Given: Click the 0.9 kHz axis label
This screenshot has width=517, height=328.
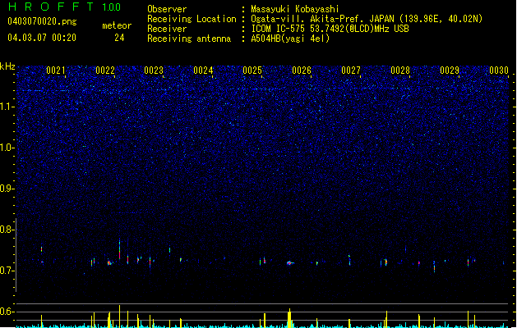Looking at the screenshot, I should point(7,189).
